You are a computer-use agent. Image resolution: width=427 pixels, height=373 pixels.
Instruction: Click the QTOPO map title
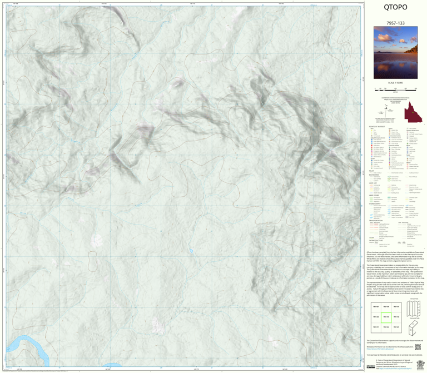coord(395,7)
